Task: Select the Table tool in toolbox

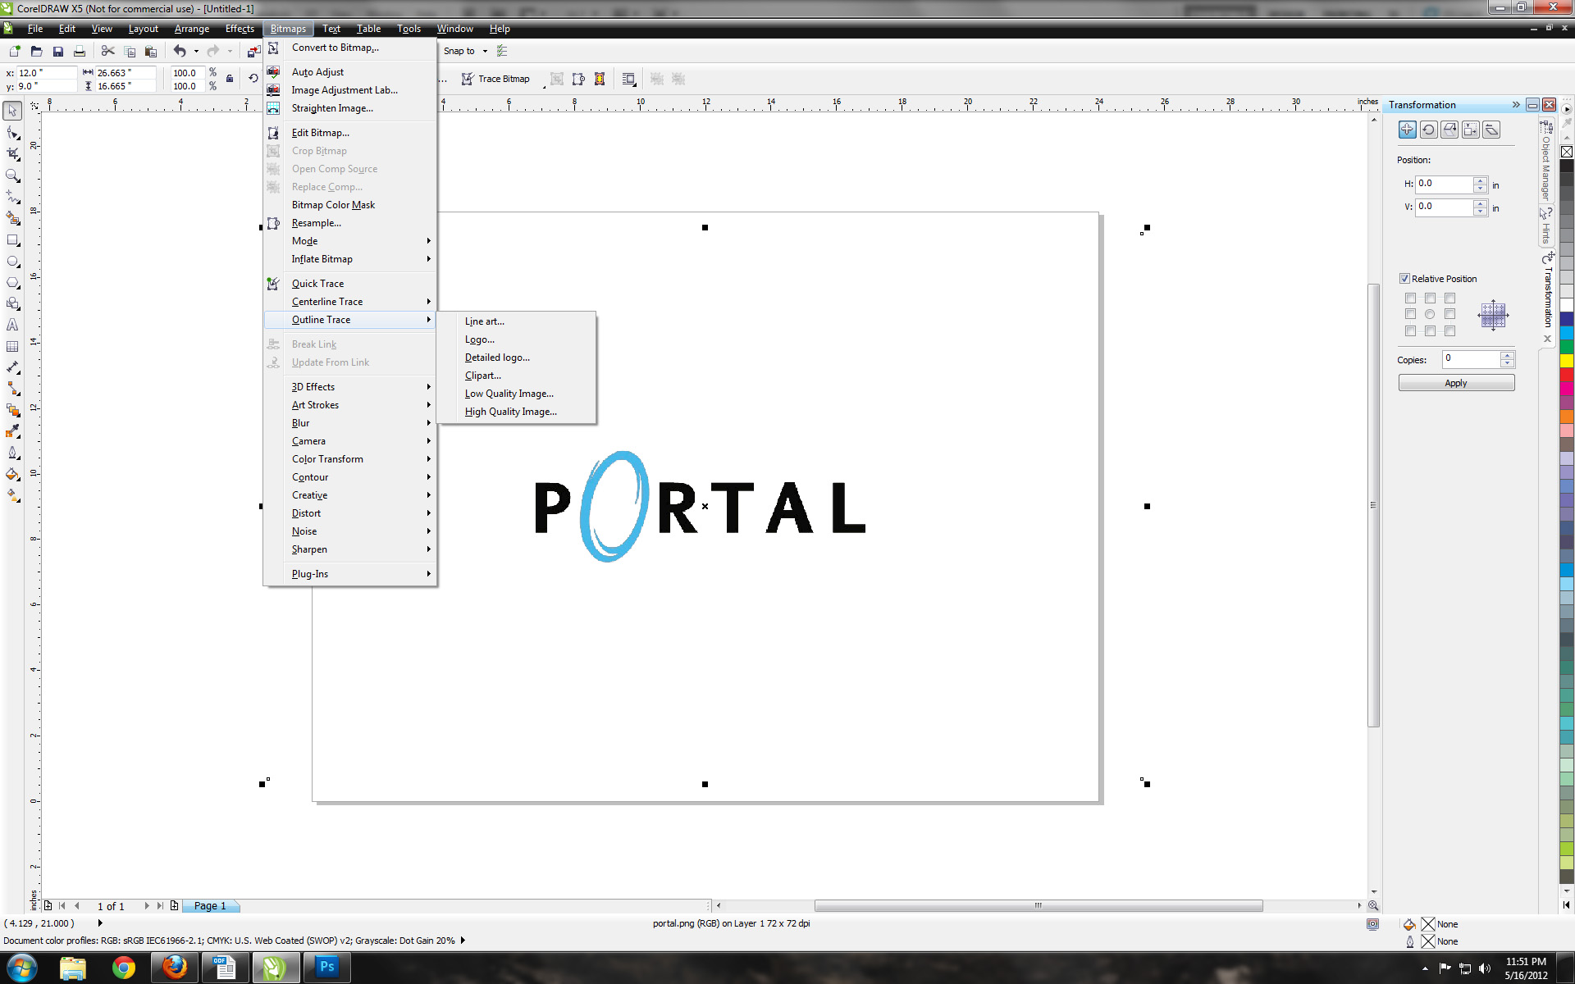Action: pyautogui.click(x=12, y=347)
